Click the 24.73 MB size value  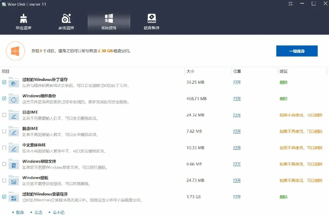(x=195, y=180)
